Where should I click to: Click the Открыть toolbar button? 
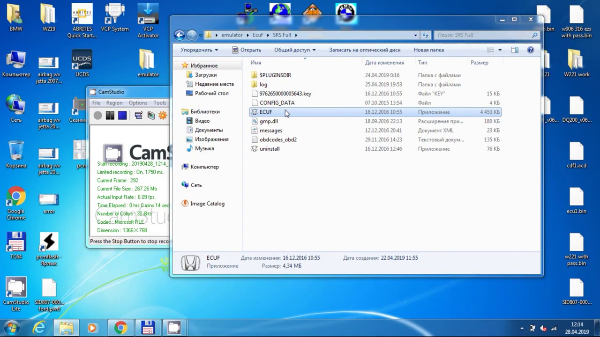pyautogui.click(x=246, y=50)
